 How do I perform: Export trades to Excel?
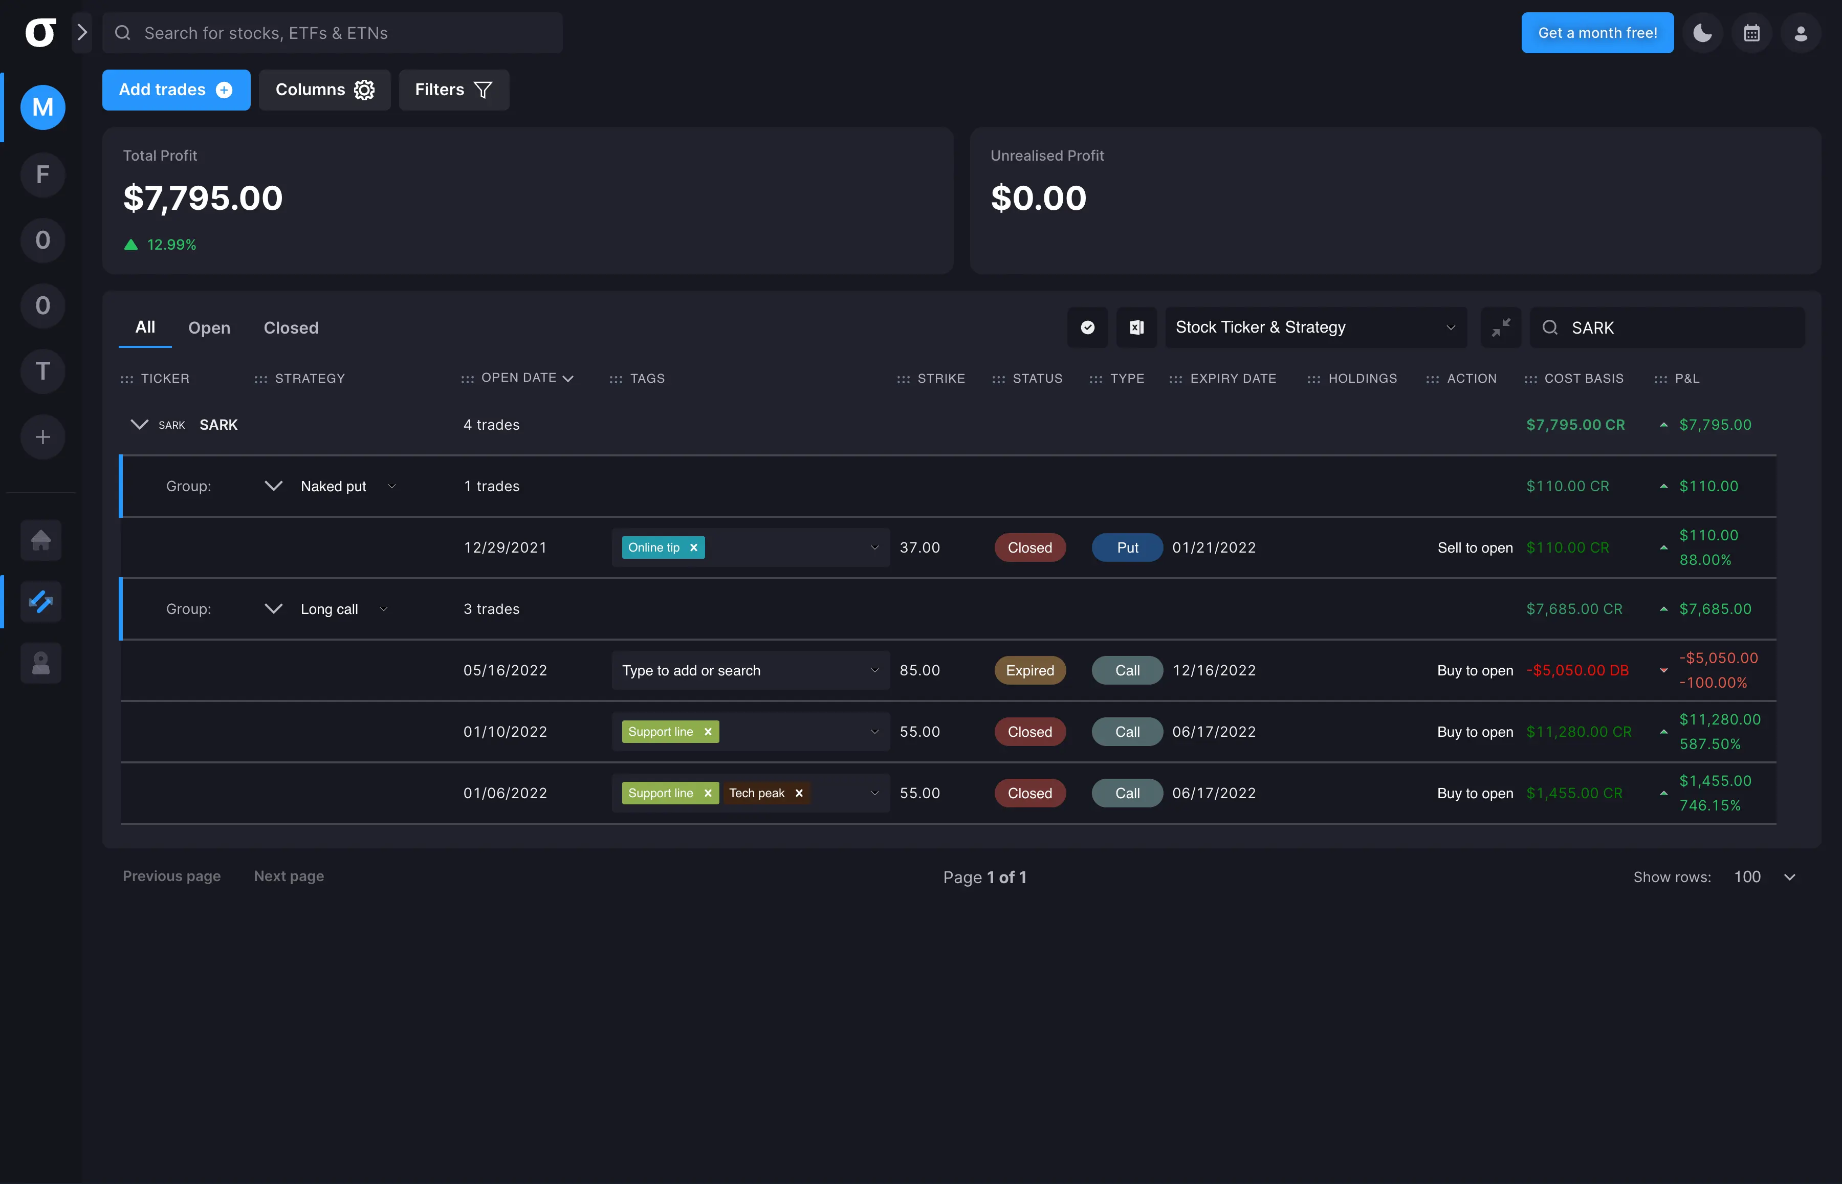(1136, 327)
